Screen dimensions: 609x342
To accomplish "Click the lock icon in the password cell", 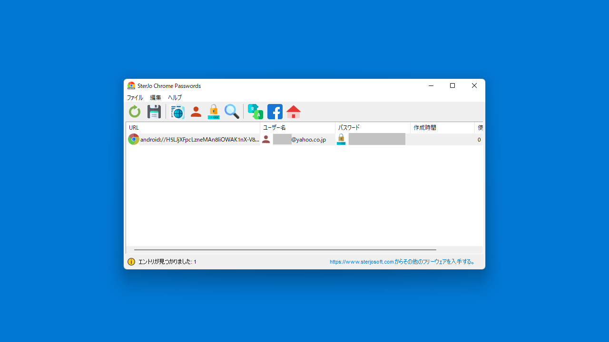I will pyautogui.click(x=341, y=139).
